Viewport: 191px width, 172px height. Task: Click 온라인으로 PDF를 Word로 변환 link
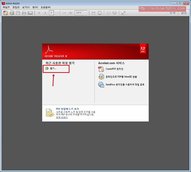pos(121,77)
